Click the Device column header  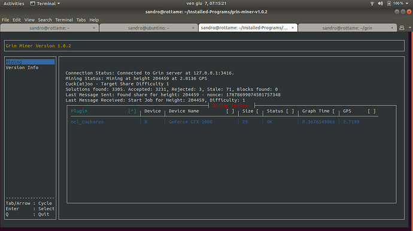click(x=152, y=111)
